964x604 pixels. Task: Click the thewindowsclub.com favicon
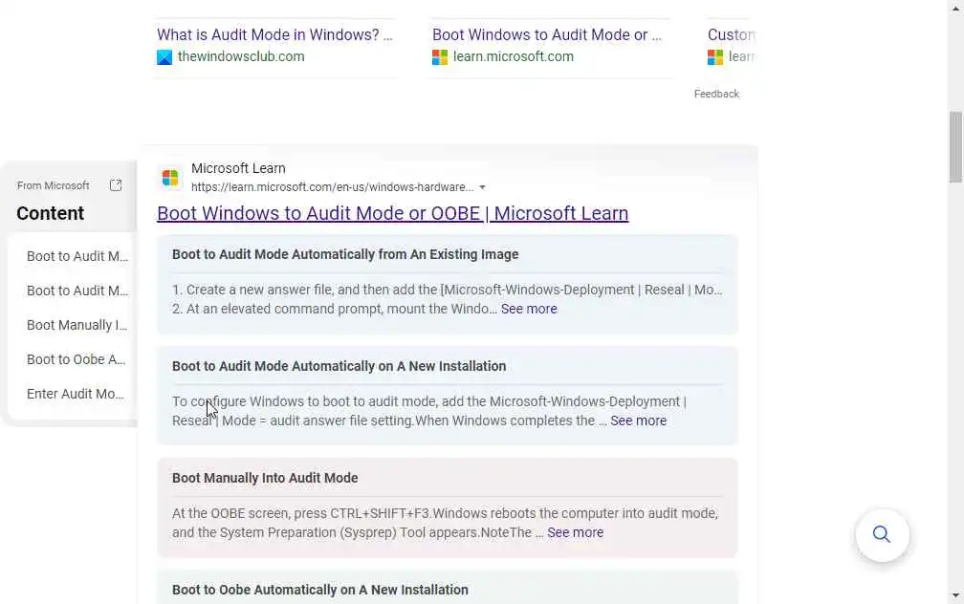[x=164, y=57]
